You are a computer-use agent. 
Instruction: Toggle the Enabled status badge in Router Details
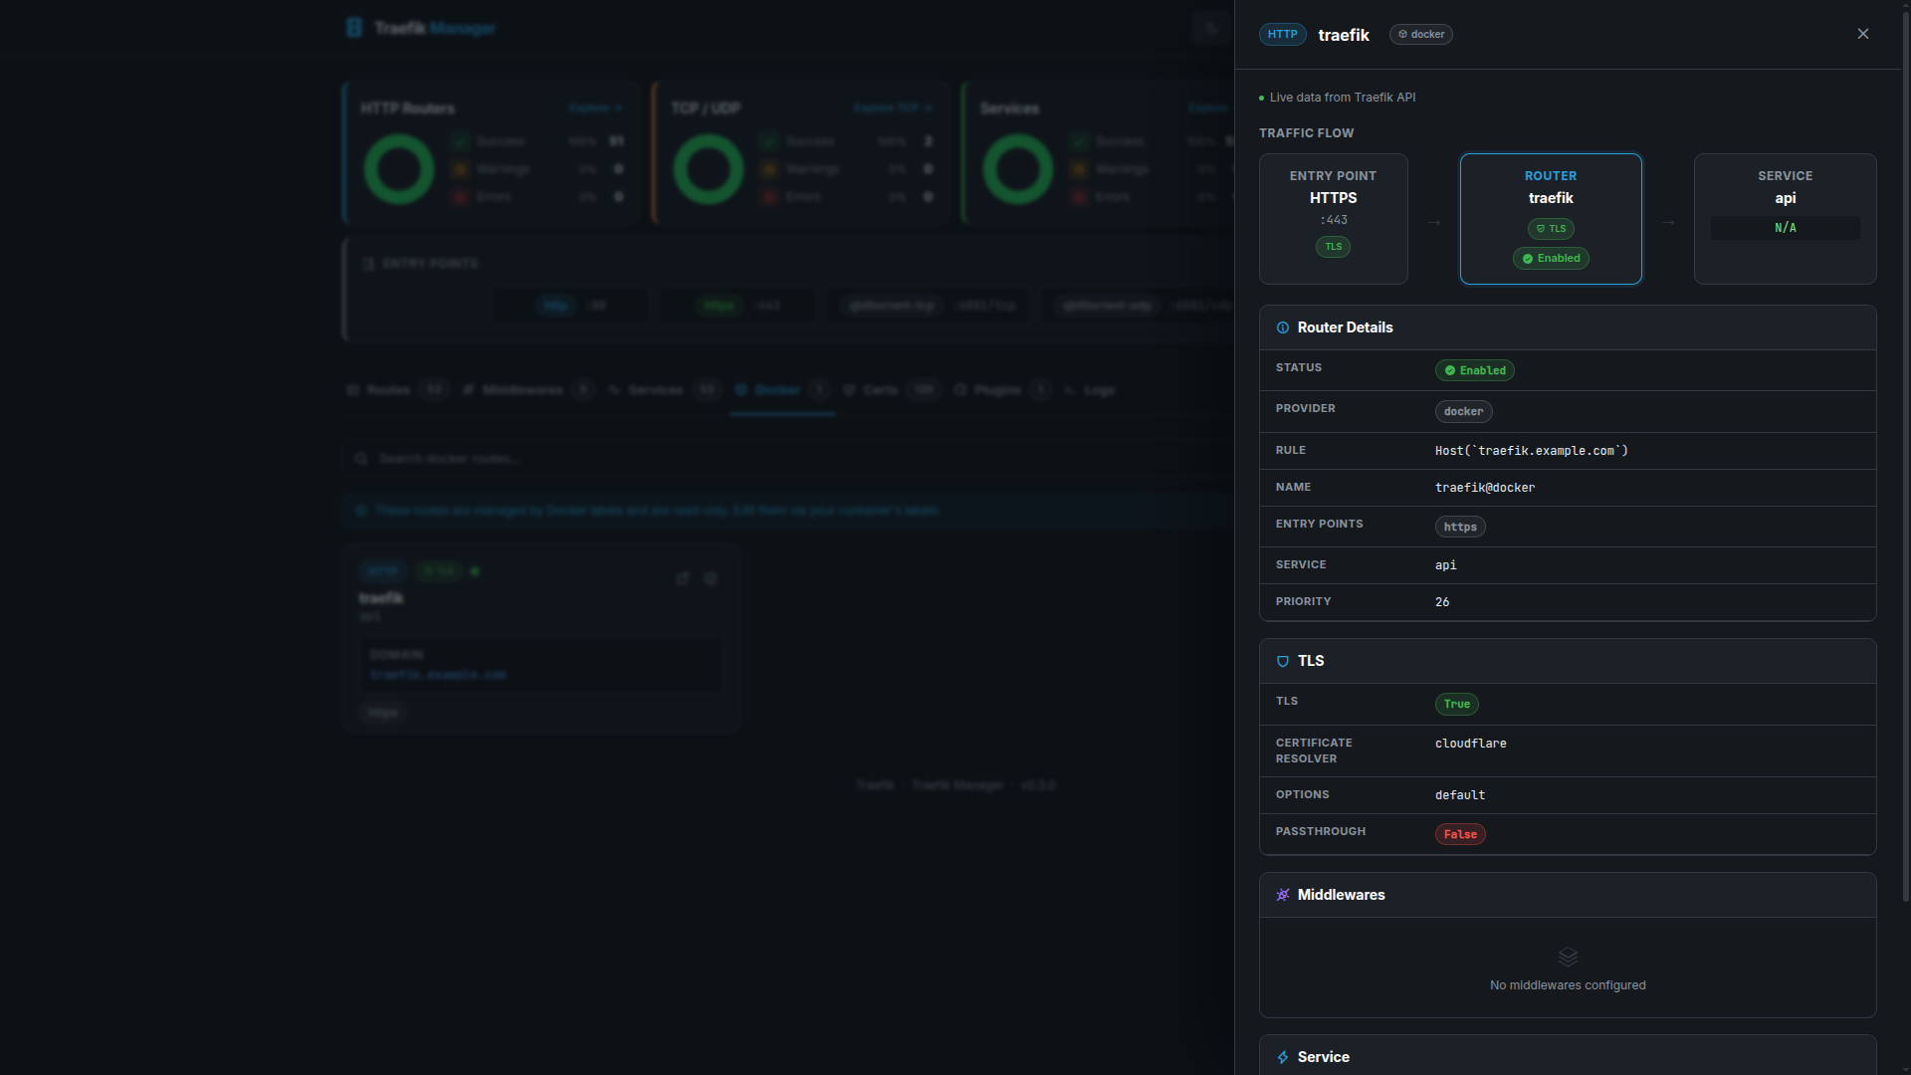click(x=1474, y=370)
